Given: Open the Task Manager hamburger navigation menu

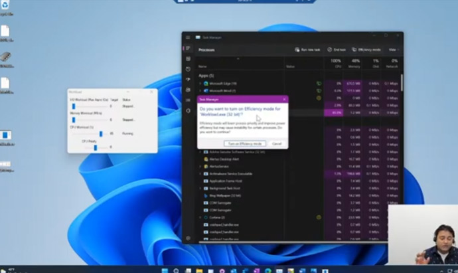Looking at the screenshot, I should pyautogui.click(x=188, y=37).
